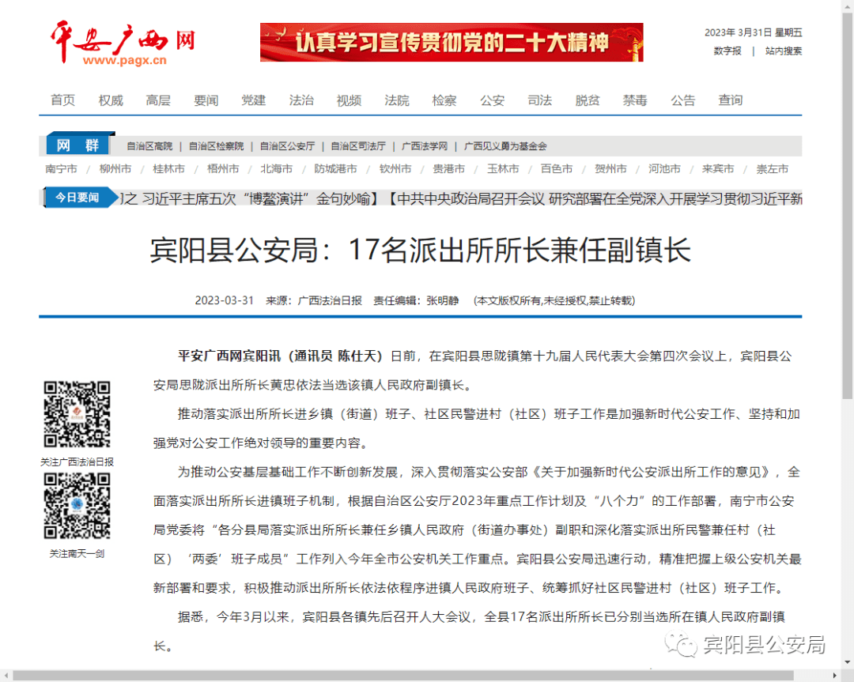Open the 首页 navigation tab
The width and height of the screenshot is (854, 682).
63,100
